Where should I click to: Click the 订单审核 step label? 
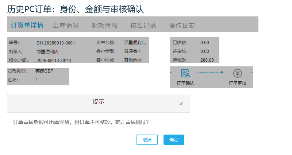coord(238,83)
